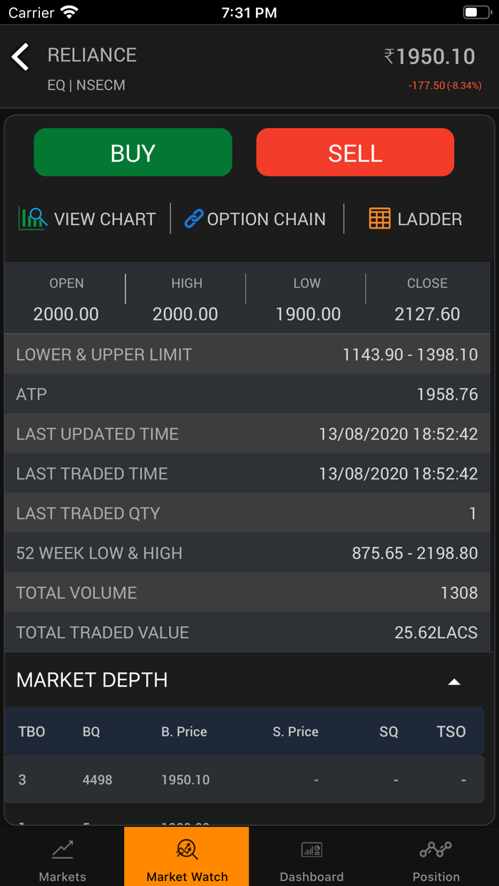Expand the OHLC summary row
This screenshot has width=499, height=886.
point(249,298)
